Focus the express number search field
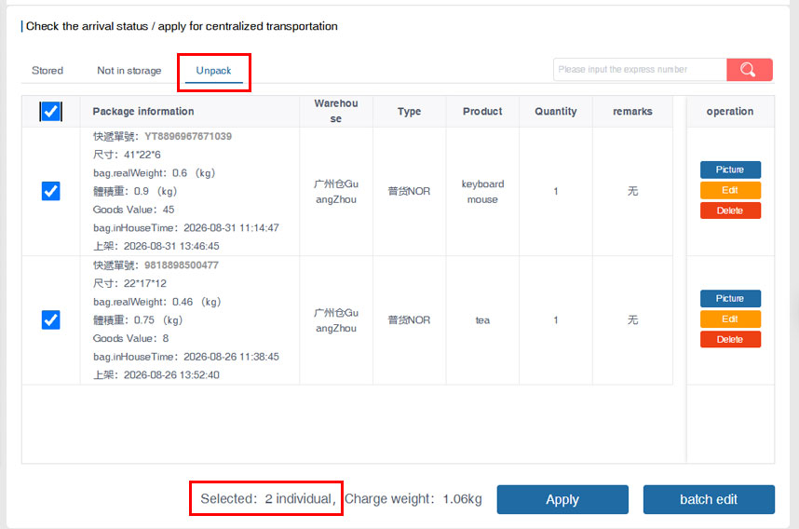 pyautogui.click(x=640, y=69)
